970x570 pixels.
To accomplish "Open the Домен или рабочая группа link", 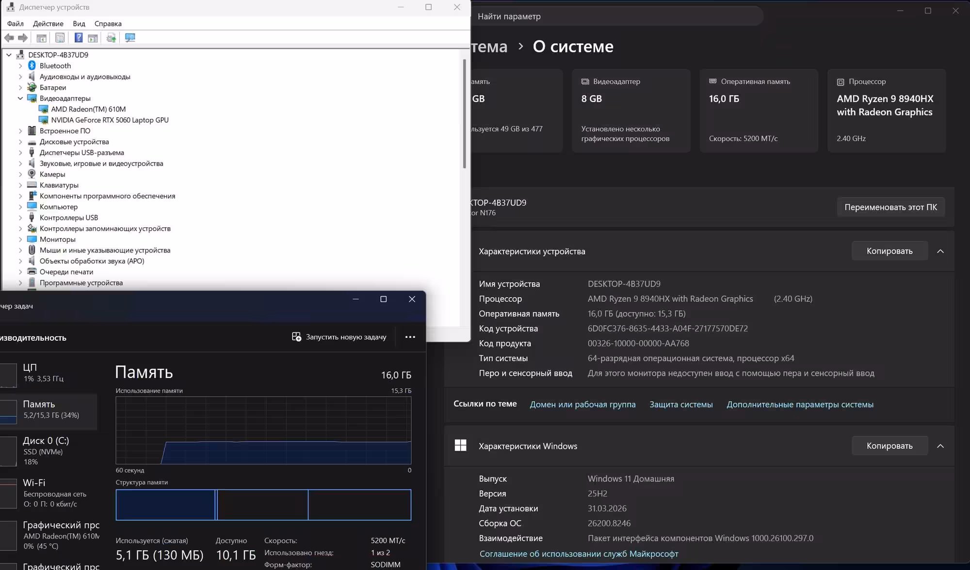I will pyautogui.click(x=582, y=404).
